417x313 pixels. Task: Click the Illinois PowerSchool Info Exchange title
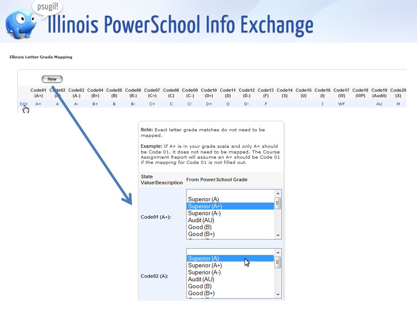click(x=180, y=24)
